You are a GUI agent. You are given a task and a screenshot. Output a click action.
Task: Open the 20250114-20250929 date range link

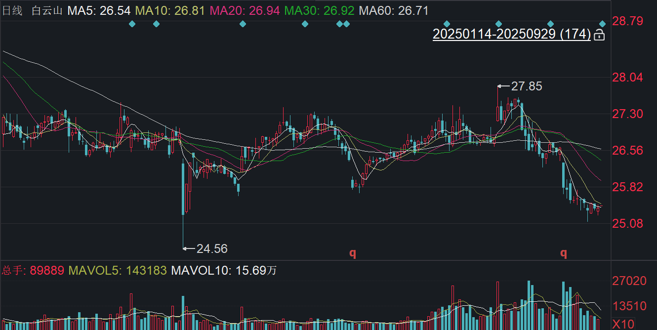pyautogui.click(x=511, y=34)
